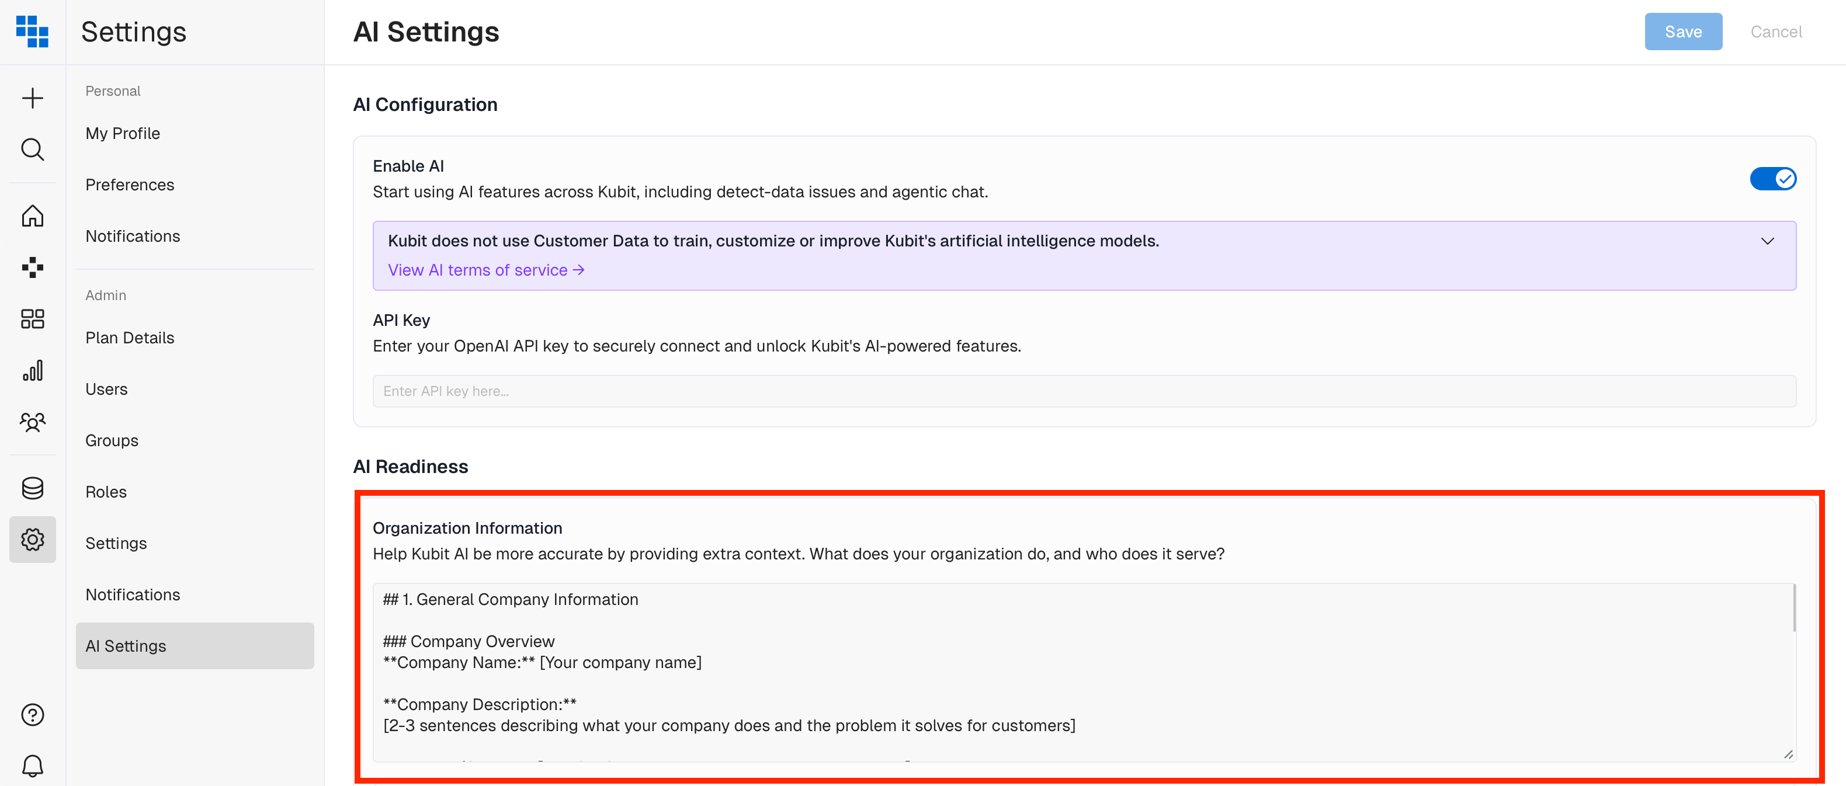Open the notifications bell icon

[32, 766]
